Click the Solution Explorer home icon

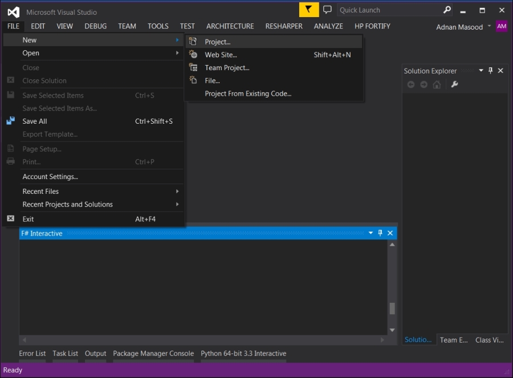click(x=437, y=85)
